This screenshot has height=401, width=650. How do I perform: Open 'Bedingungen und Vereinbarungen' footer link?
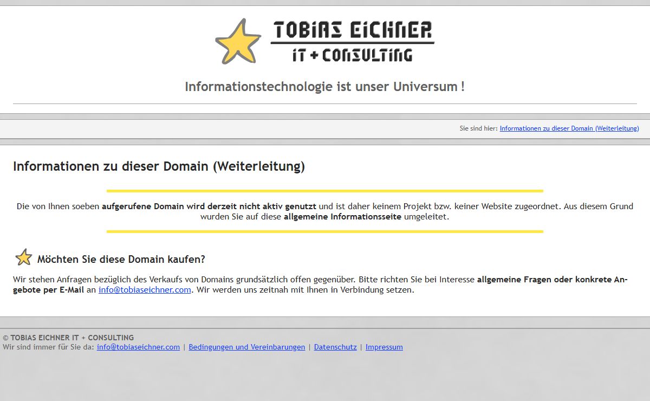[x=247, y=347]
